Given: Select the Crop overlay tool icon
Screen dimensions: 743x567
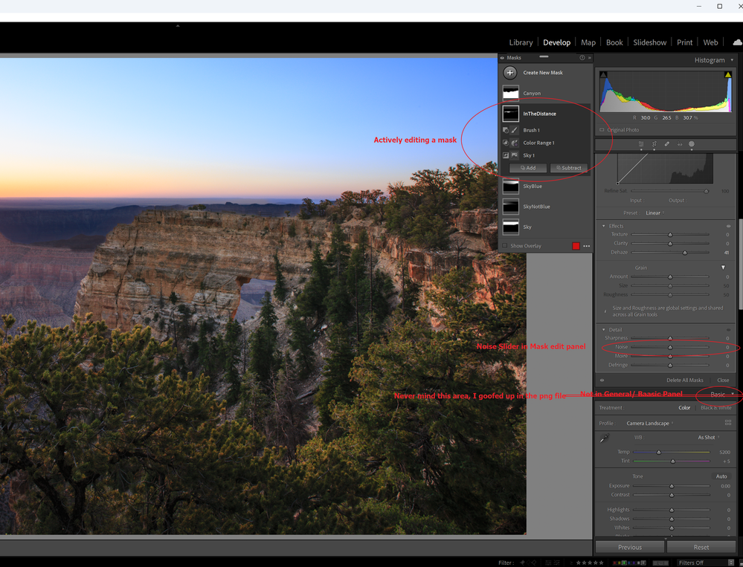Looking at the screenshot, I should (654, 144).
